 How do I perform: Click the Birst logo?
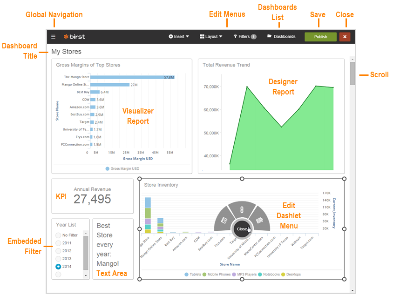pyautogui.click(x=75, y=37)
